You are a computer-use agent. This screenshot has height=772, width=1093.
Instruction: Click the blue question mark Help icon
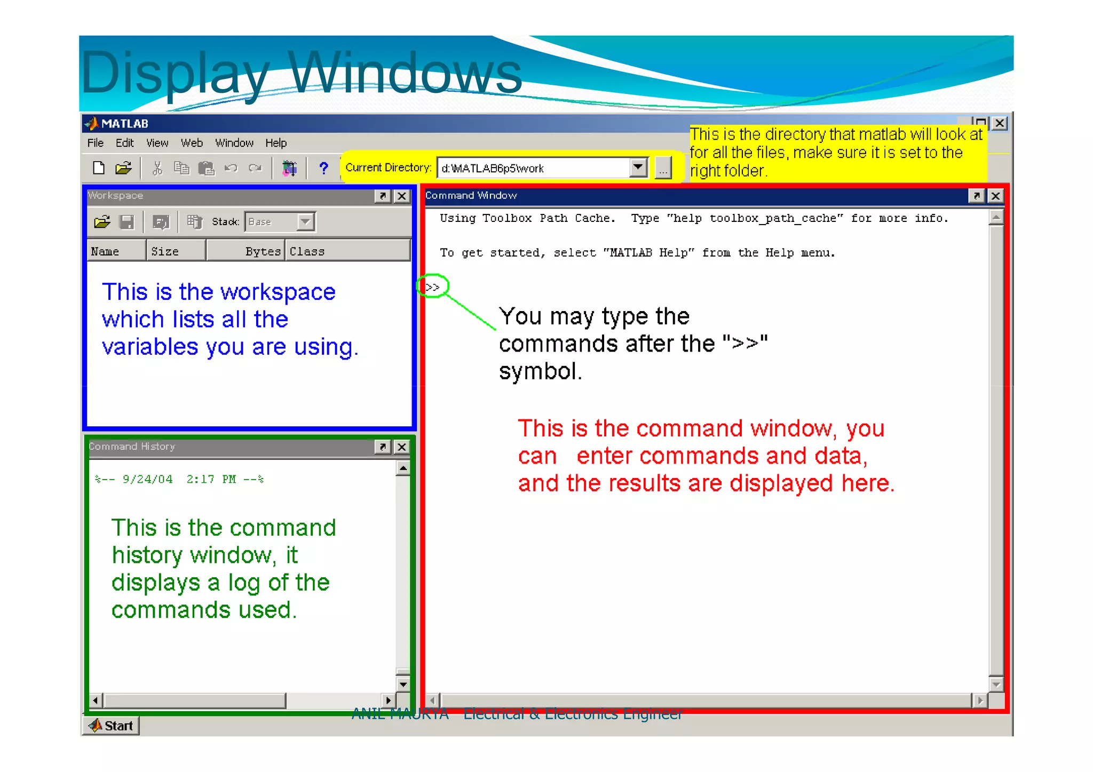[323, 169]
